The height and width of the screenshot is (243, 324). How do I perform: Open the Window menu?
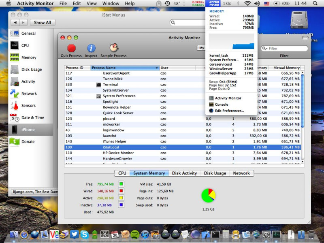[x=111, y=4]
